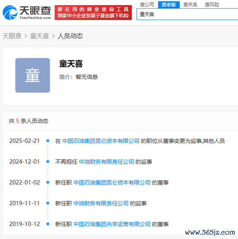Open 中国石油集团昆仑资本有限公司 link in 2022 entry
238x239 pixels.
(112, 182)
